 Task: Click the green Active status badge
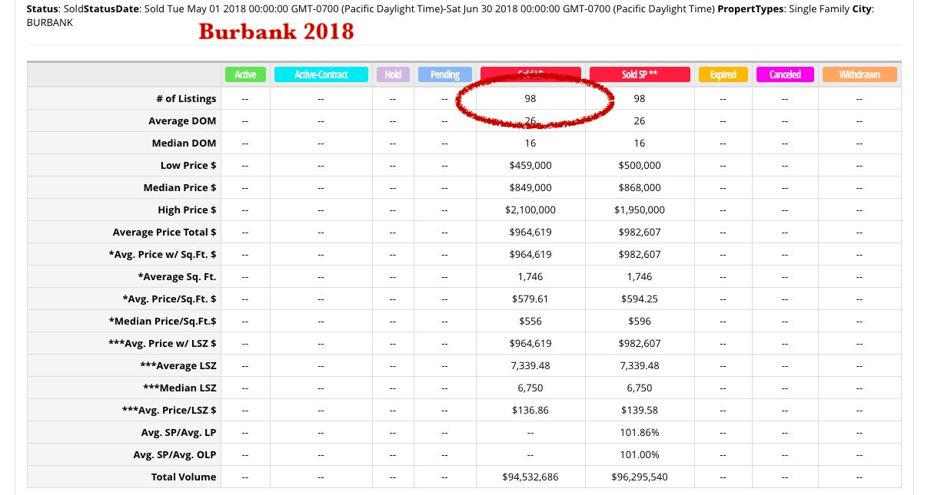click(x=245, y=74)
